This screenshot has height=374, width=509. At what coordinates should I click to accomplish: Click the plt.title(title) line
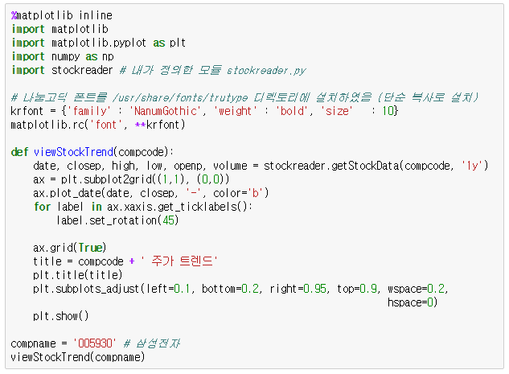(77, 275)
